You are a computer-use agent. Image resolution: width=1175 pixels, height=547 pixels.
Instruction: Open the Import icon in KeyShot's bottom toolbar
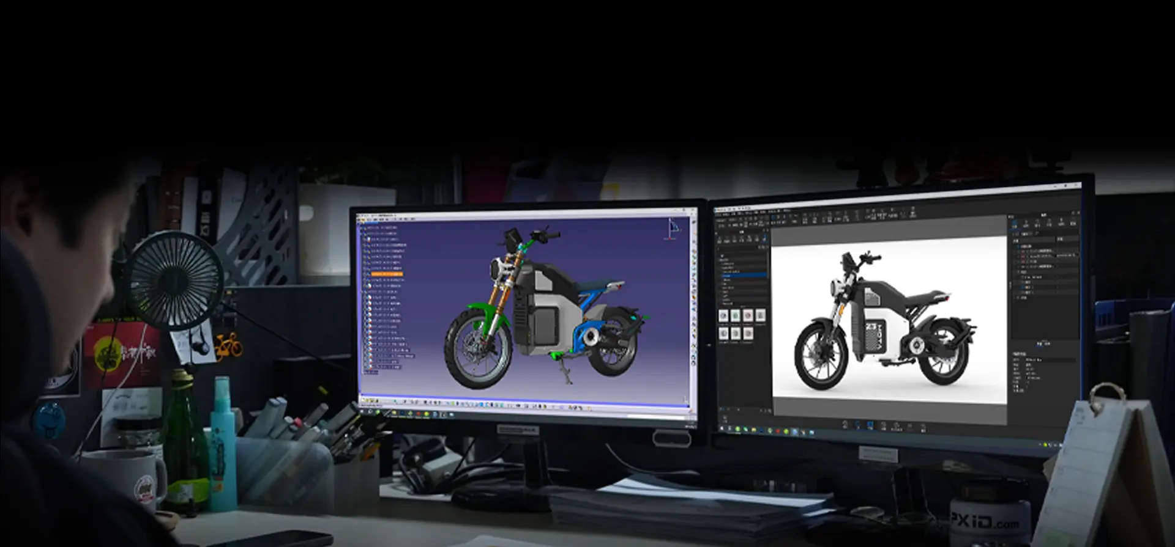(845, 425)
